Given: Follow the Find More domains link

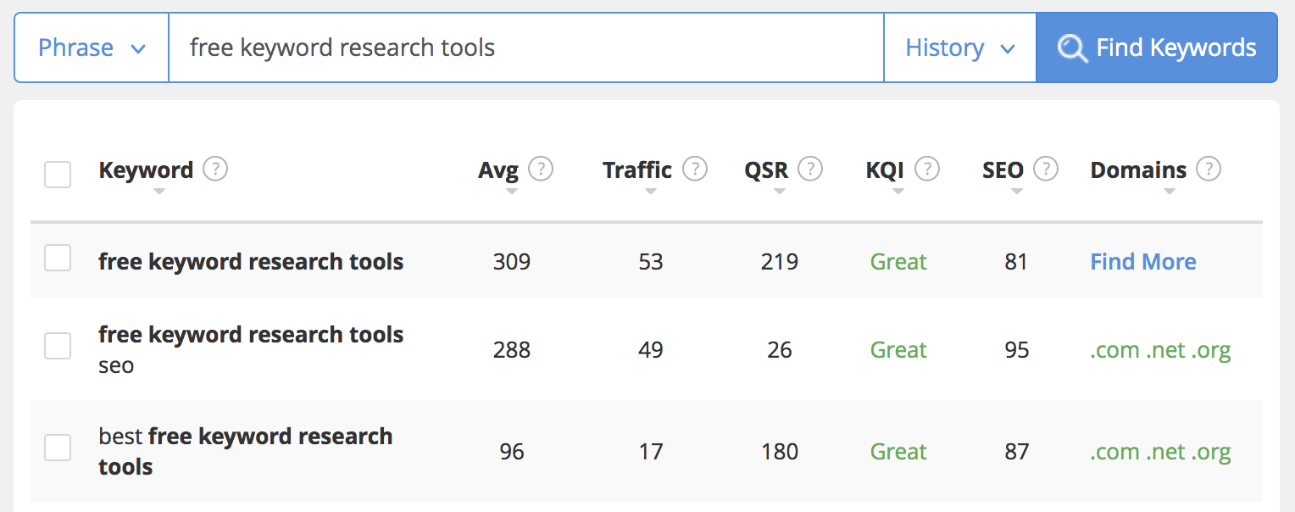Looking at the screenshot, I should 1143,262.
